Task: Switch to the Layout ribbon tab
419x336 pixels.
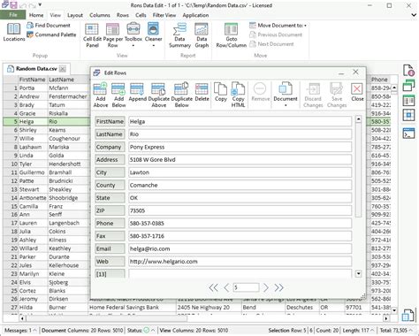Action: tap(75, 15)
